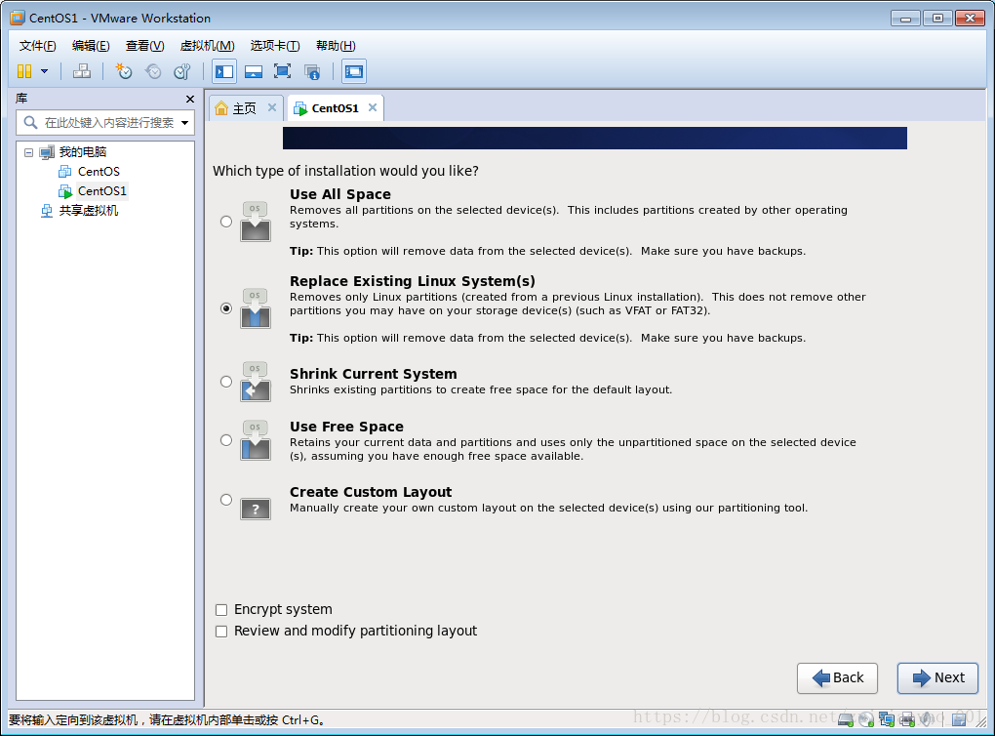Image resolution: width=995 pixels, height=736 pixels.
Task: Close the 主页 tab
Action: pos(271,107)
